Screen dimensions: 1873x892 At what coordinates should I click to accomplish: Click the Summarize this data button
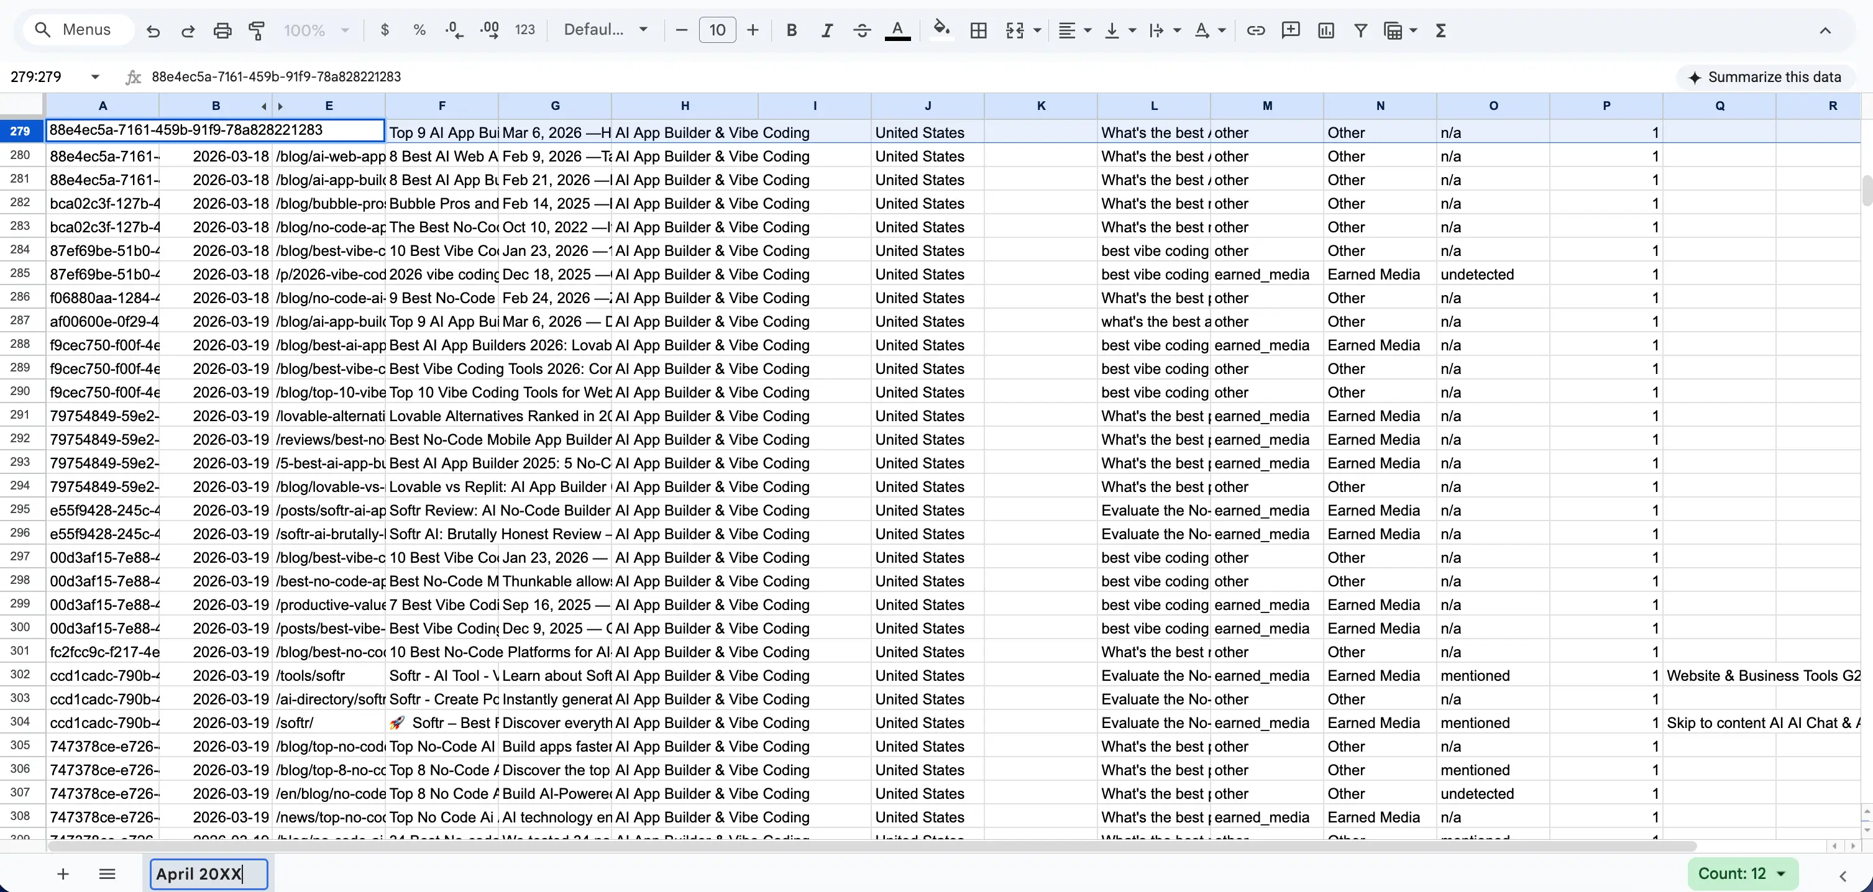(x=1765, y=77)
